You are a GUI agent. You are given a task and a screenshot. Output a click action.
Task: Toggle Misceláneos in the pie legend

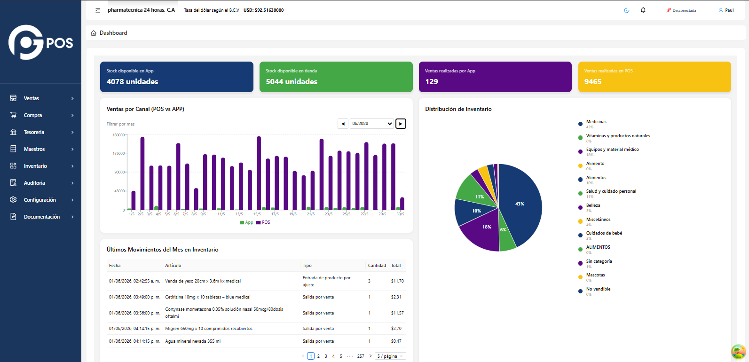[x=594, y=221]
